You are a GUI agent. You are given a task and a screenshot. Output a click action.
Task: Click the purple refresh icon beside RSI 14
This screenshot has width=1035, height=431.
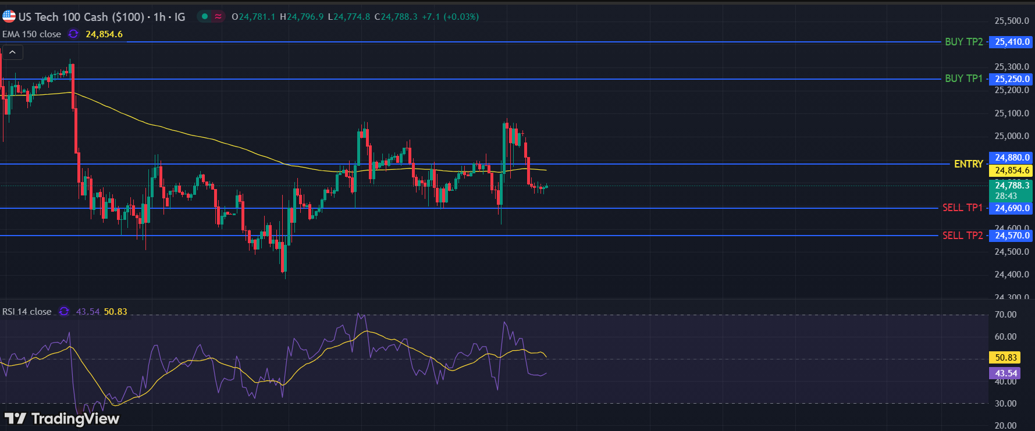(64, 312)
